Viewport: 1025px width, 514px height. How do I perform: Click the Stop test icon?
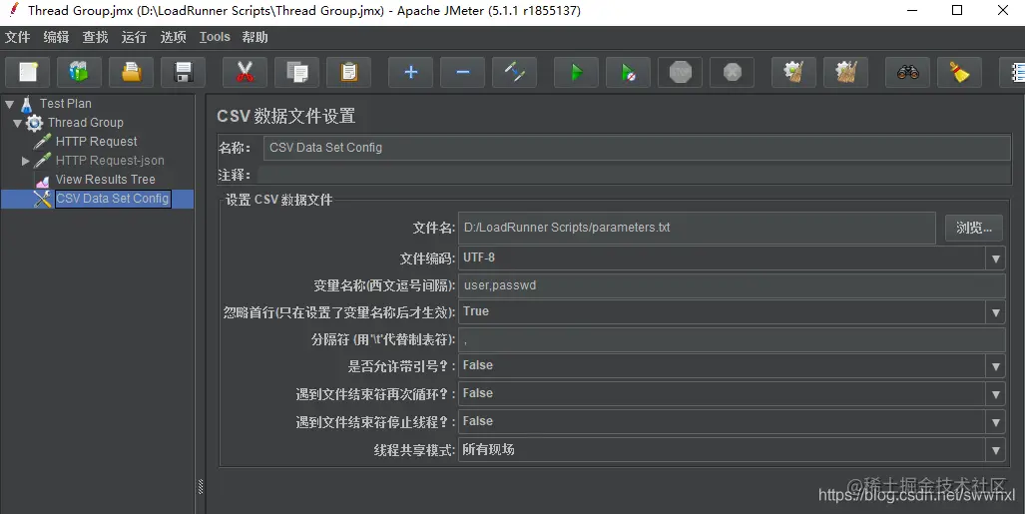(680, 72)
